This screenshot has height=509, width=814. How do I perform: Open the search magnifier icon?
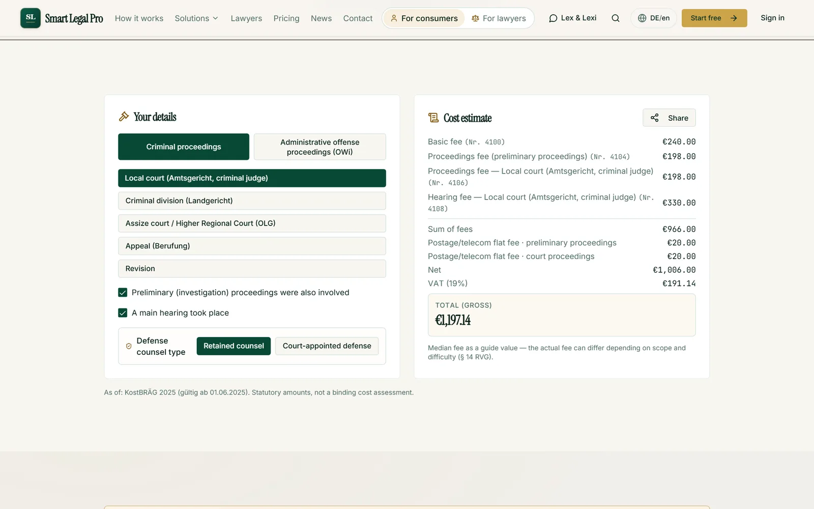(616, 18)
